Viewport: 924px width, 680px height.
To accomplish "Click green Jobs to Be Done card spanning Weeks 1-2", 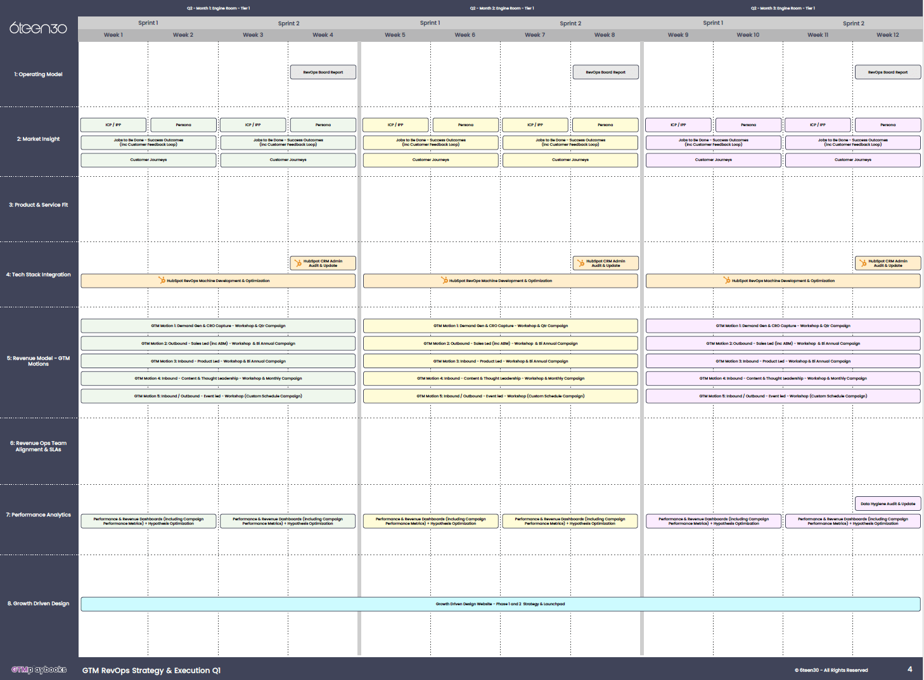I will (148, 143).
